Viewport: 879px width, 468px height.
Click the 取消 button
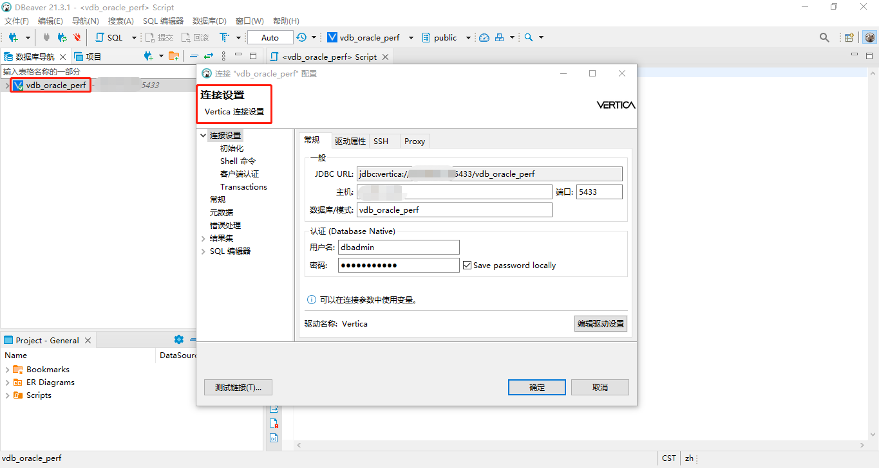[600, 387]
